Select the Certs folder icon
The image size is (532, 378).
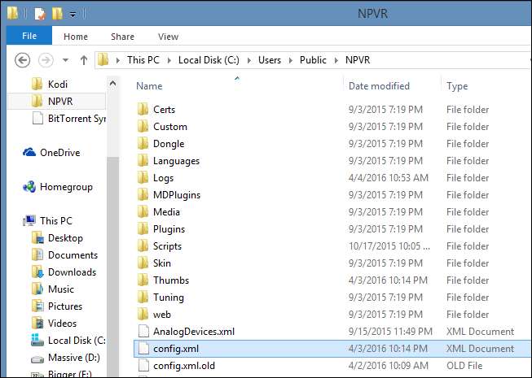(x=143, y=109)
